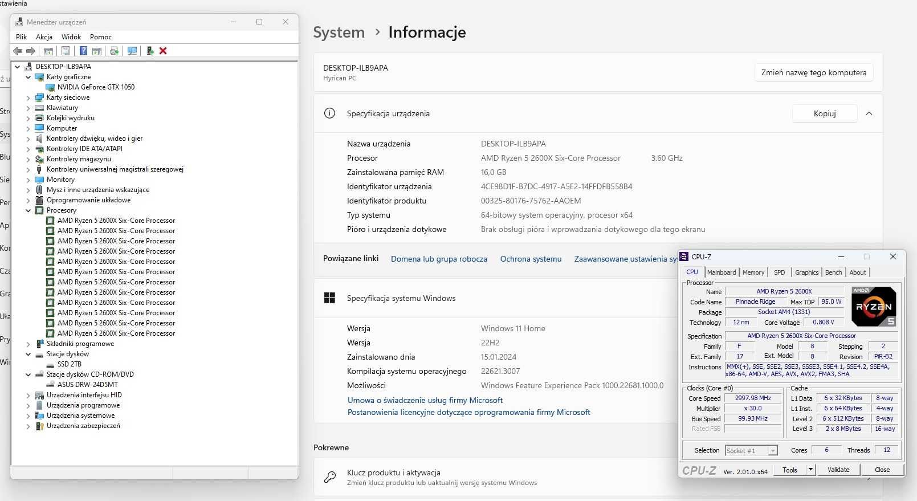Expand the Kontrolery magazynu node

pyautogui.click(x=28, y=159)
